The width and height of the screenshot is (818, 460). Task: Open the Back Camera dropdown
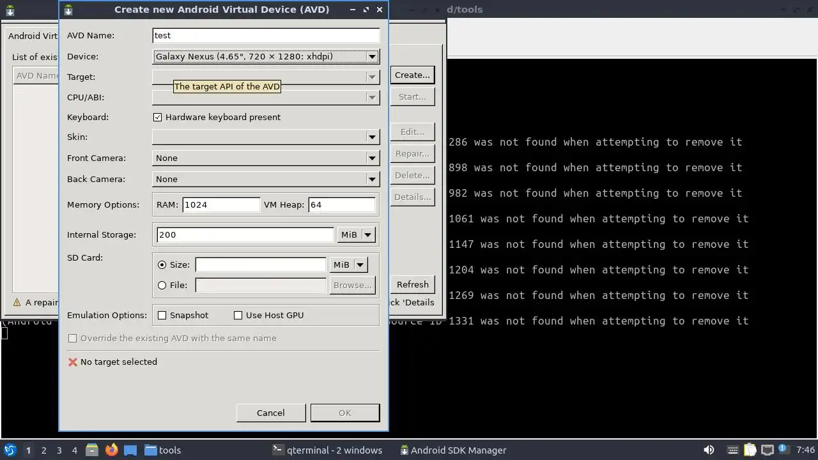point(266,179)
